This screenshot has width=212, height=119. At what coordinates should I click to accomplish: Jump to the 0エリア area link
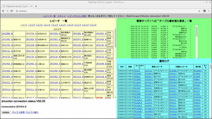93,25
